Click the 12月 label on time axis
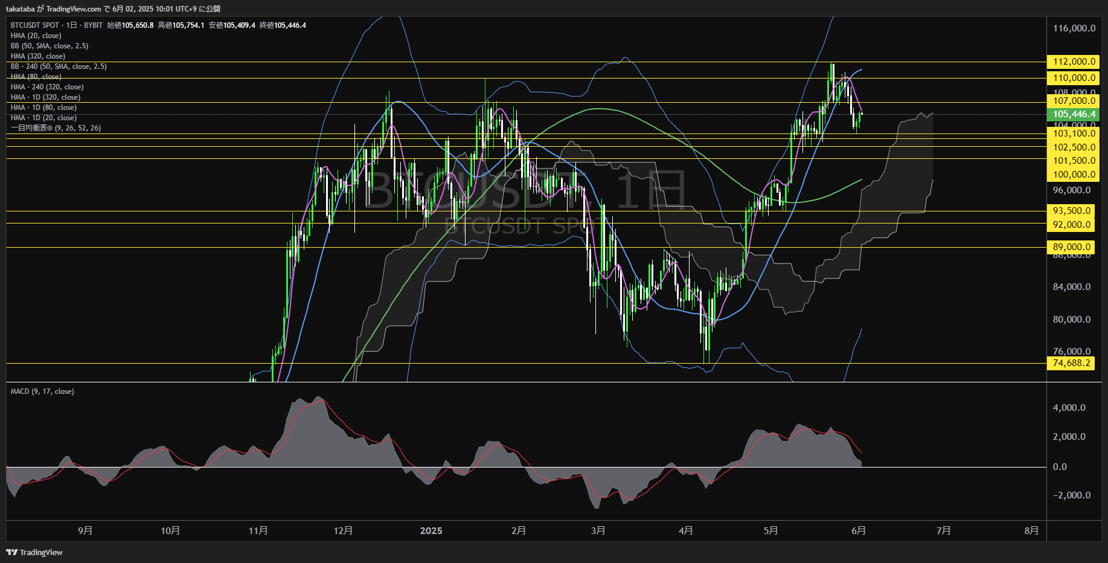Viewport: 1108px width, 563px height. [x=343, y=530]
